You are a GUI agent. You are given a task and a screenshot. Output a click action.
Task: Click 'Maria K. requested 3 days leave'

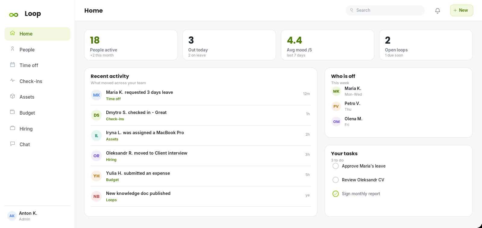(139, 92)
